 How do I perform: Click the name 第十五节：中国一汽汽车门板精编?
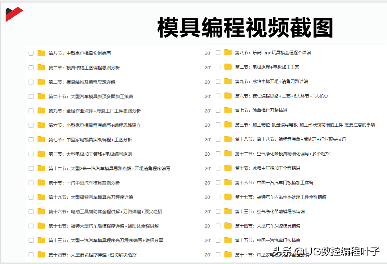[x=268, y=240]
